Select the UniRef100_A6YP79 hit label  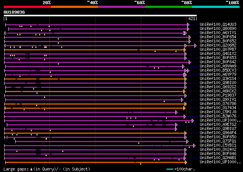point(218,75)
